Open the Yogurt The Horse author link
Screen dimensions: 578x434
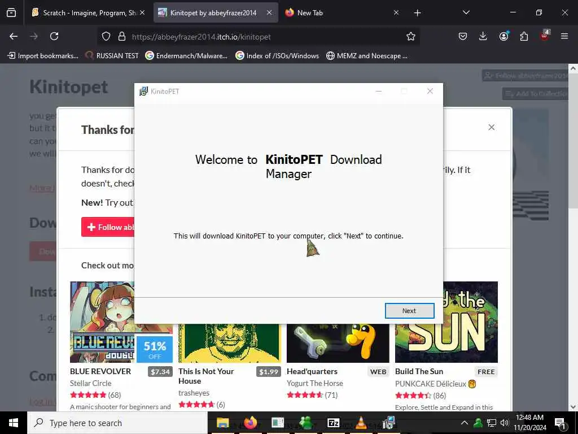pos(315,383)
